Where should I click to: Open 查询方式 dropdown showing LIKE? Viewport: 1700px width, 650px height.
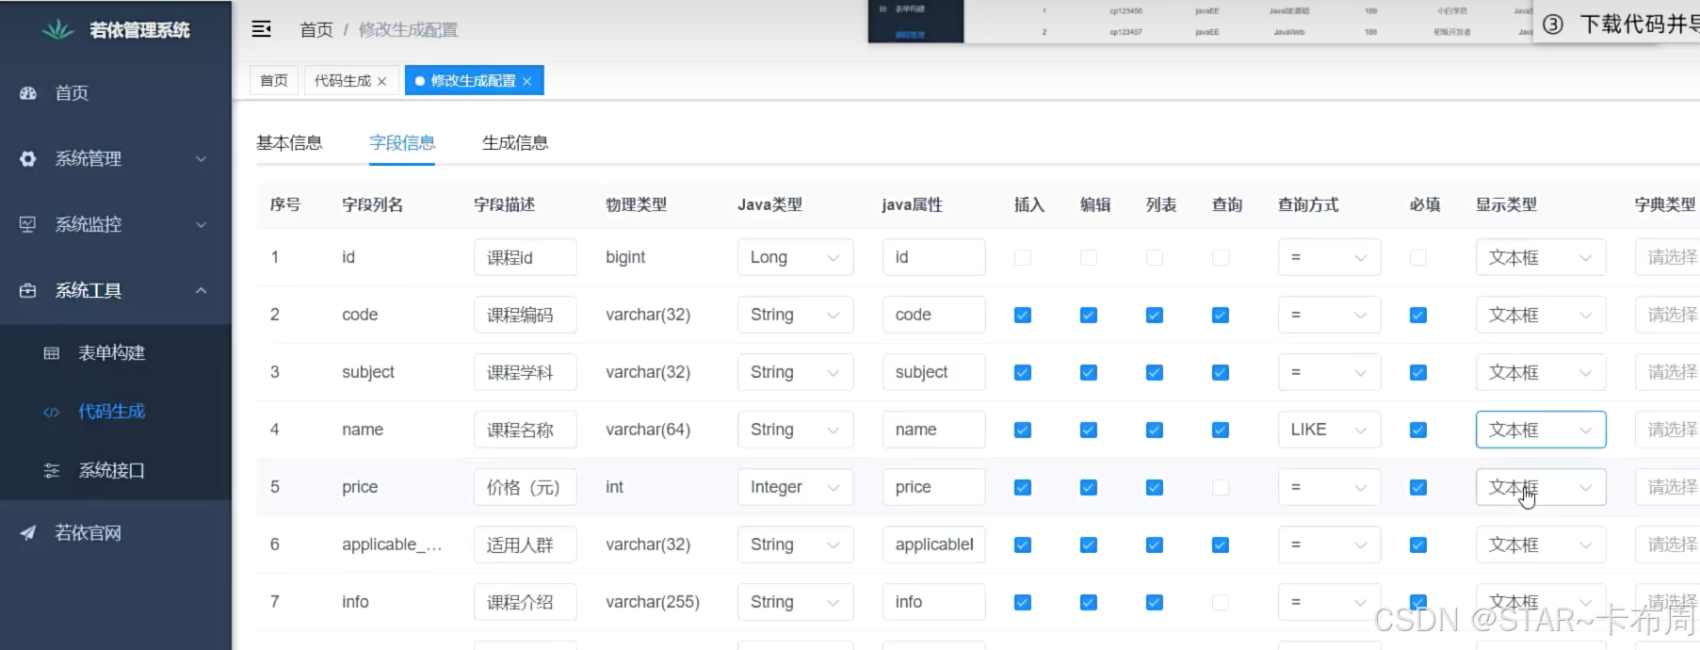(1329, 430)
